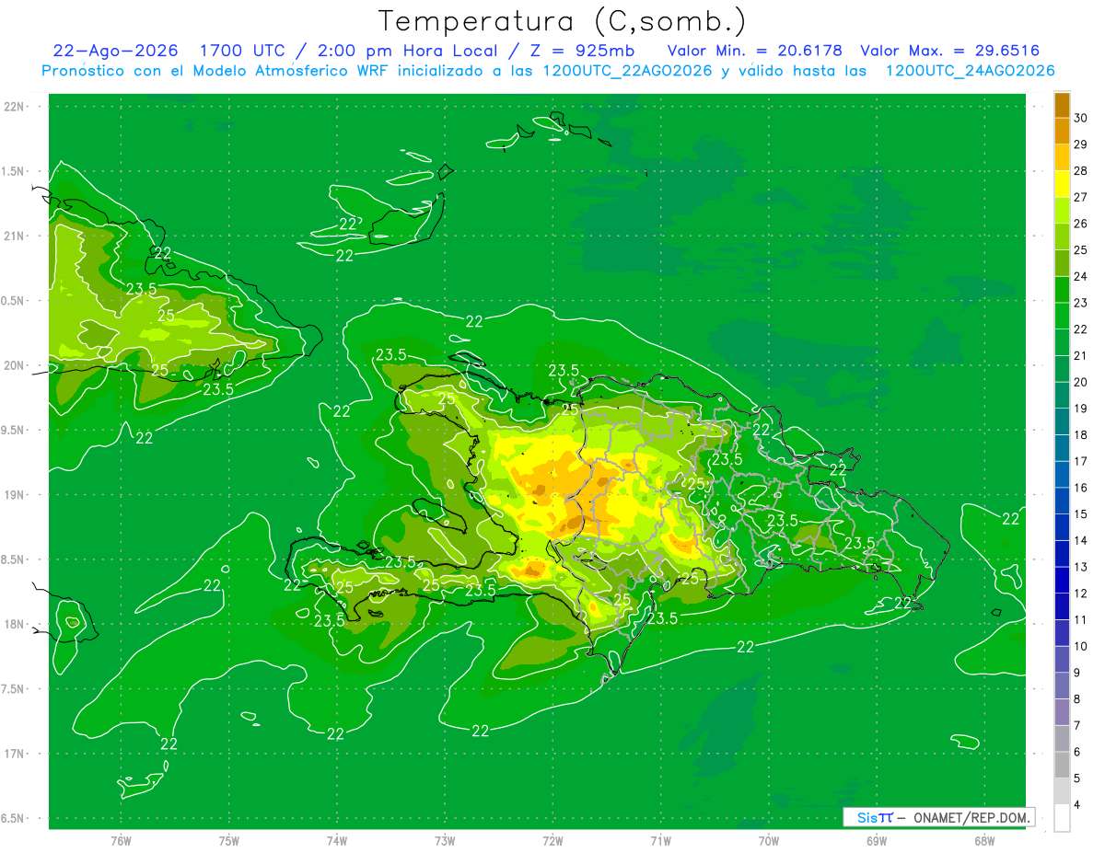Click the '69W' longitude axis label
1105x853 pixels.
(x=877, y=840)
